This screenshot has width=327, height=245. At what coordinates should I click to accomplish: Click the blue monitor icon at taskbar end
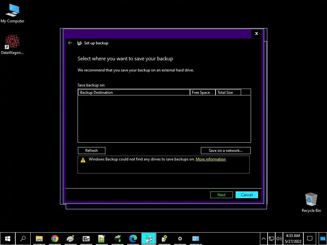click(x=323, y=239)
